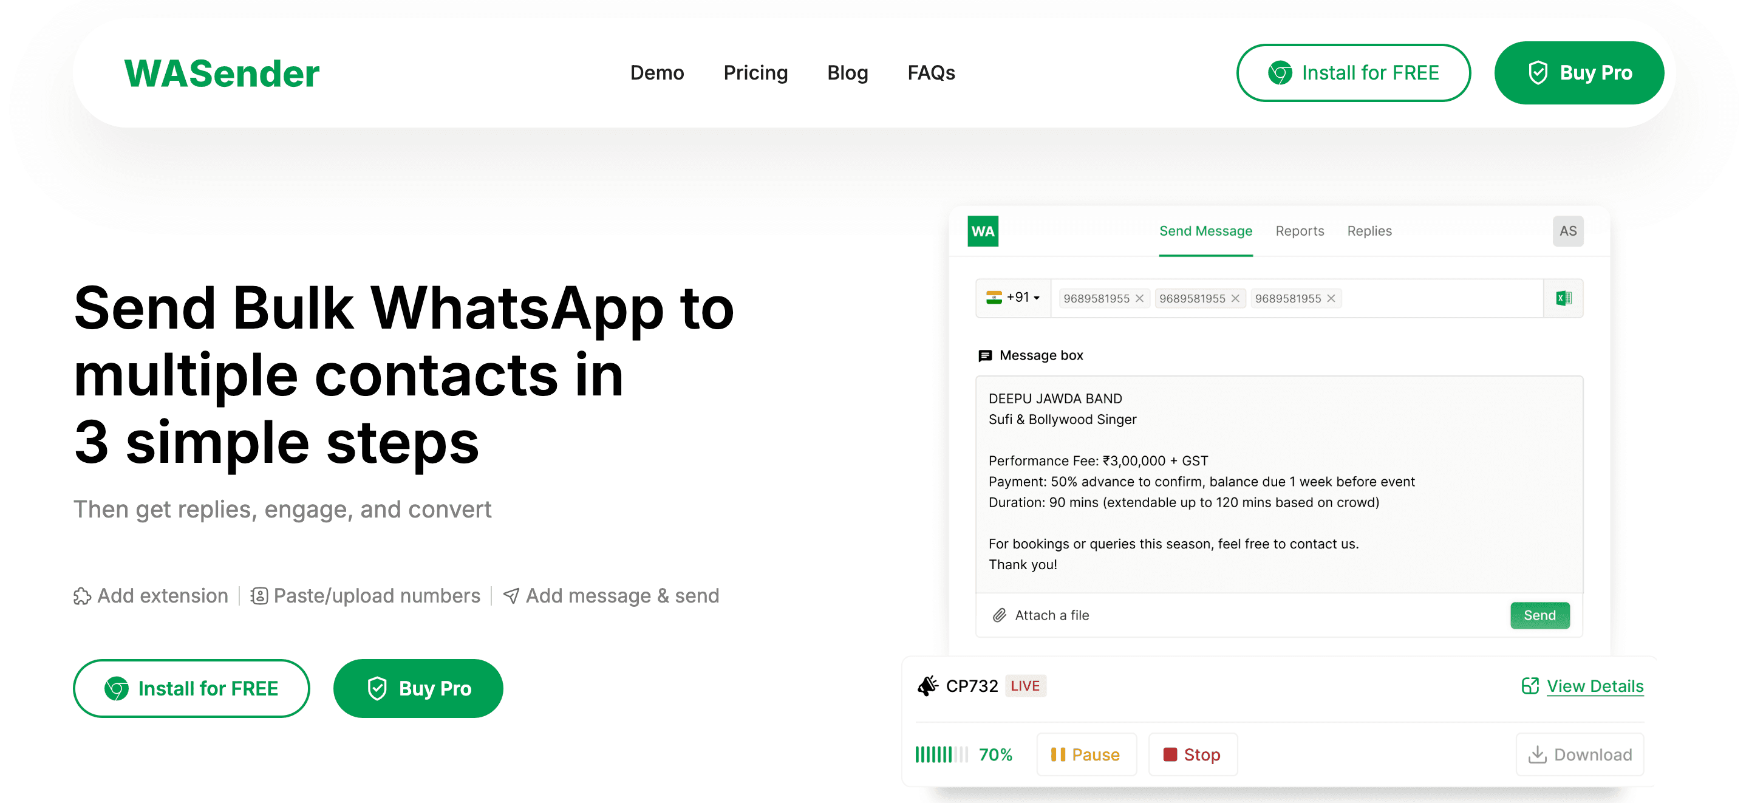
Task: Open the Replies tab
Action: 1369,231
